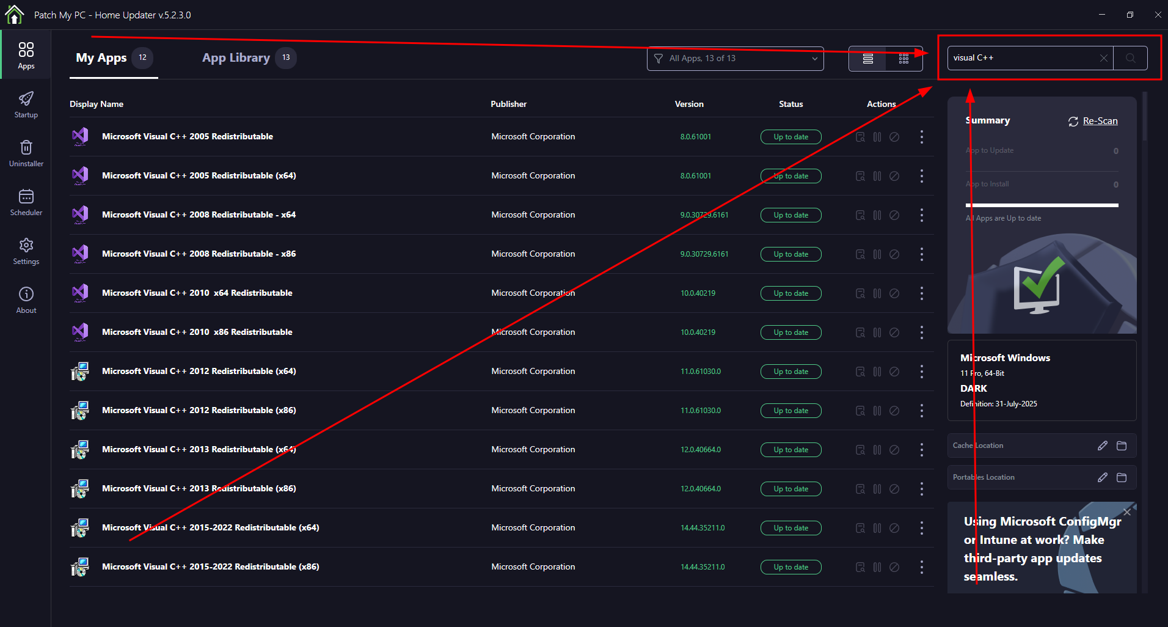Image resolution: width=1168 pixels, height=627 pixels.
Task: Disable icon for Visual C++ 2008 Redistributable - x64
Action: (x=894, y=215)
